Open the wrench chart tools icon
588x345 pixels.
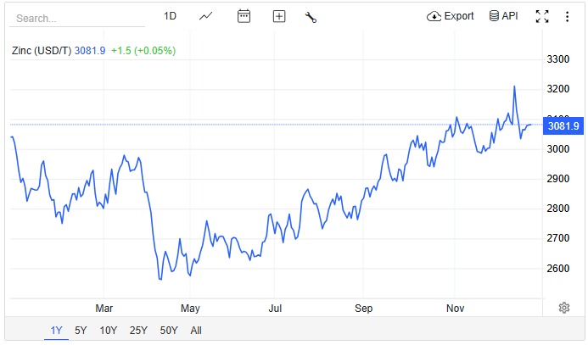(x=311, y=16)
